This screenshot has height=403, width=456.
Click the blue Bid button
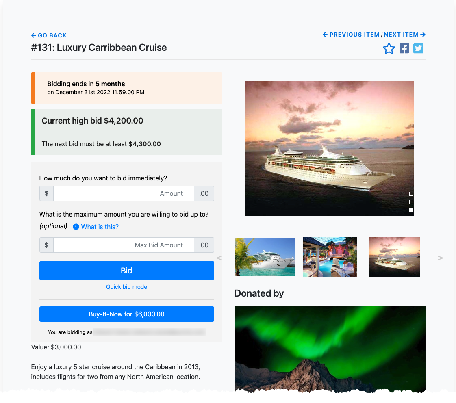127,271
